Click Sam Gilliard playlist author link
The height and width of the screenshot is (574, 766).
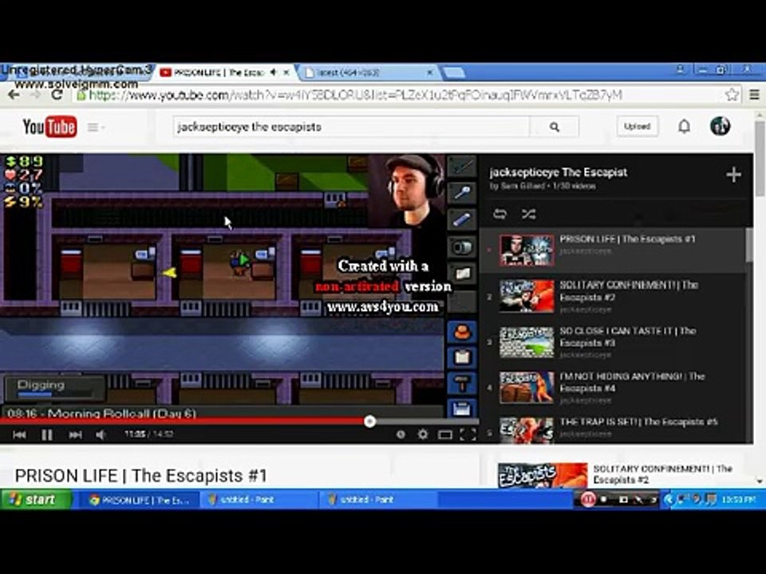pyautogui.click(x=523, y=186)
